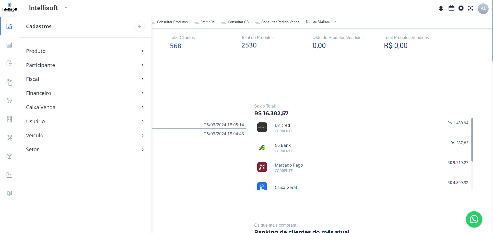Image resolution: width=493 pixels, height=233 pixels.
Task: Click the R$ 1.480,94 balance
Action: coord(458,123)
